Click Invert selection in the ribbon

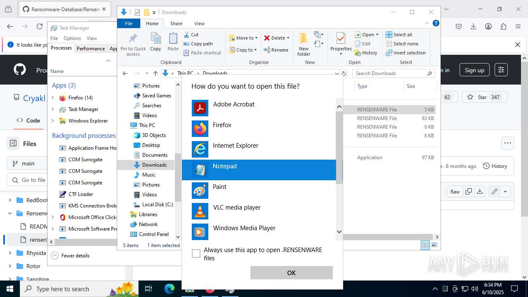(x=405, y=53)
